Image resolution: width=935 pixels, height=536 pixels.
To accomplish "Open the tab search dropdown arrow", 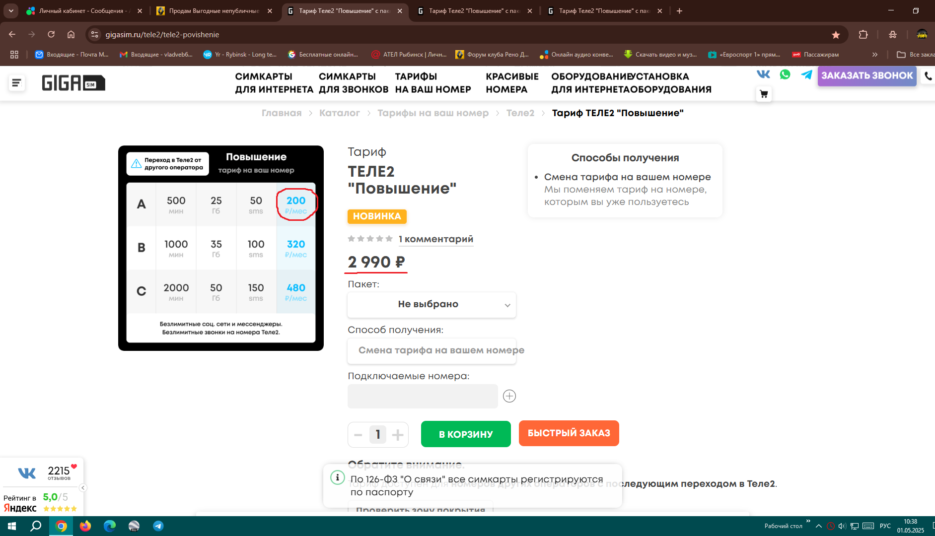I will click(x=11, y=11).
